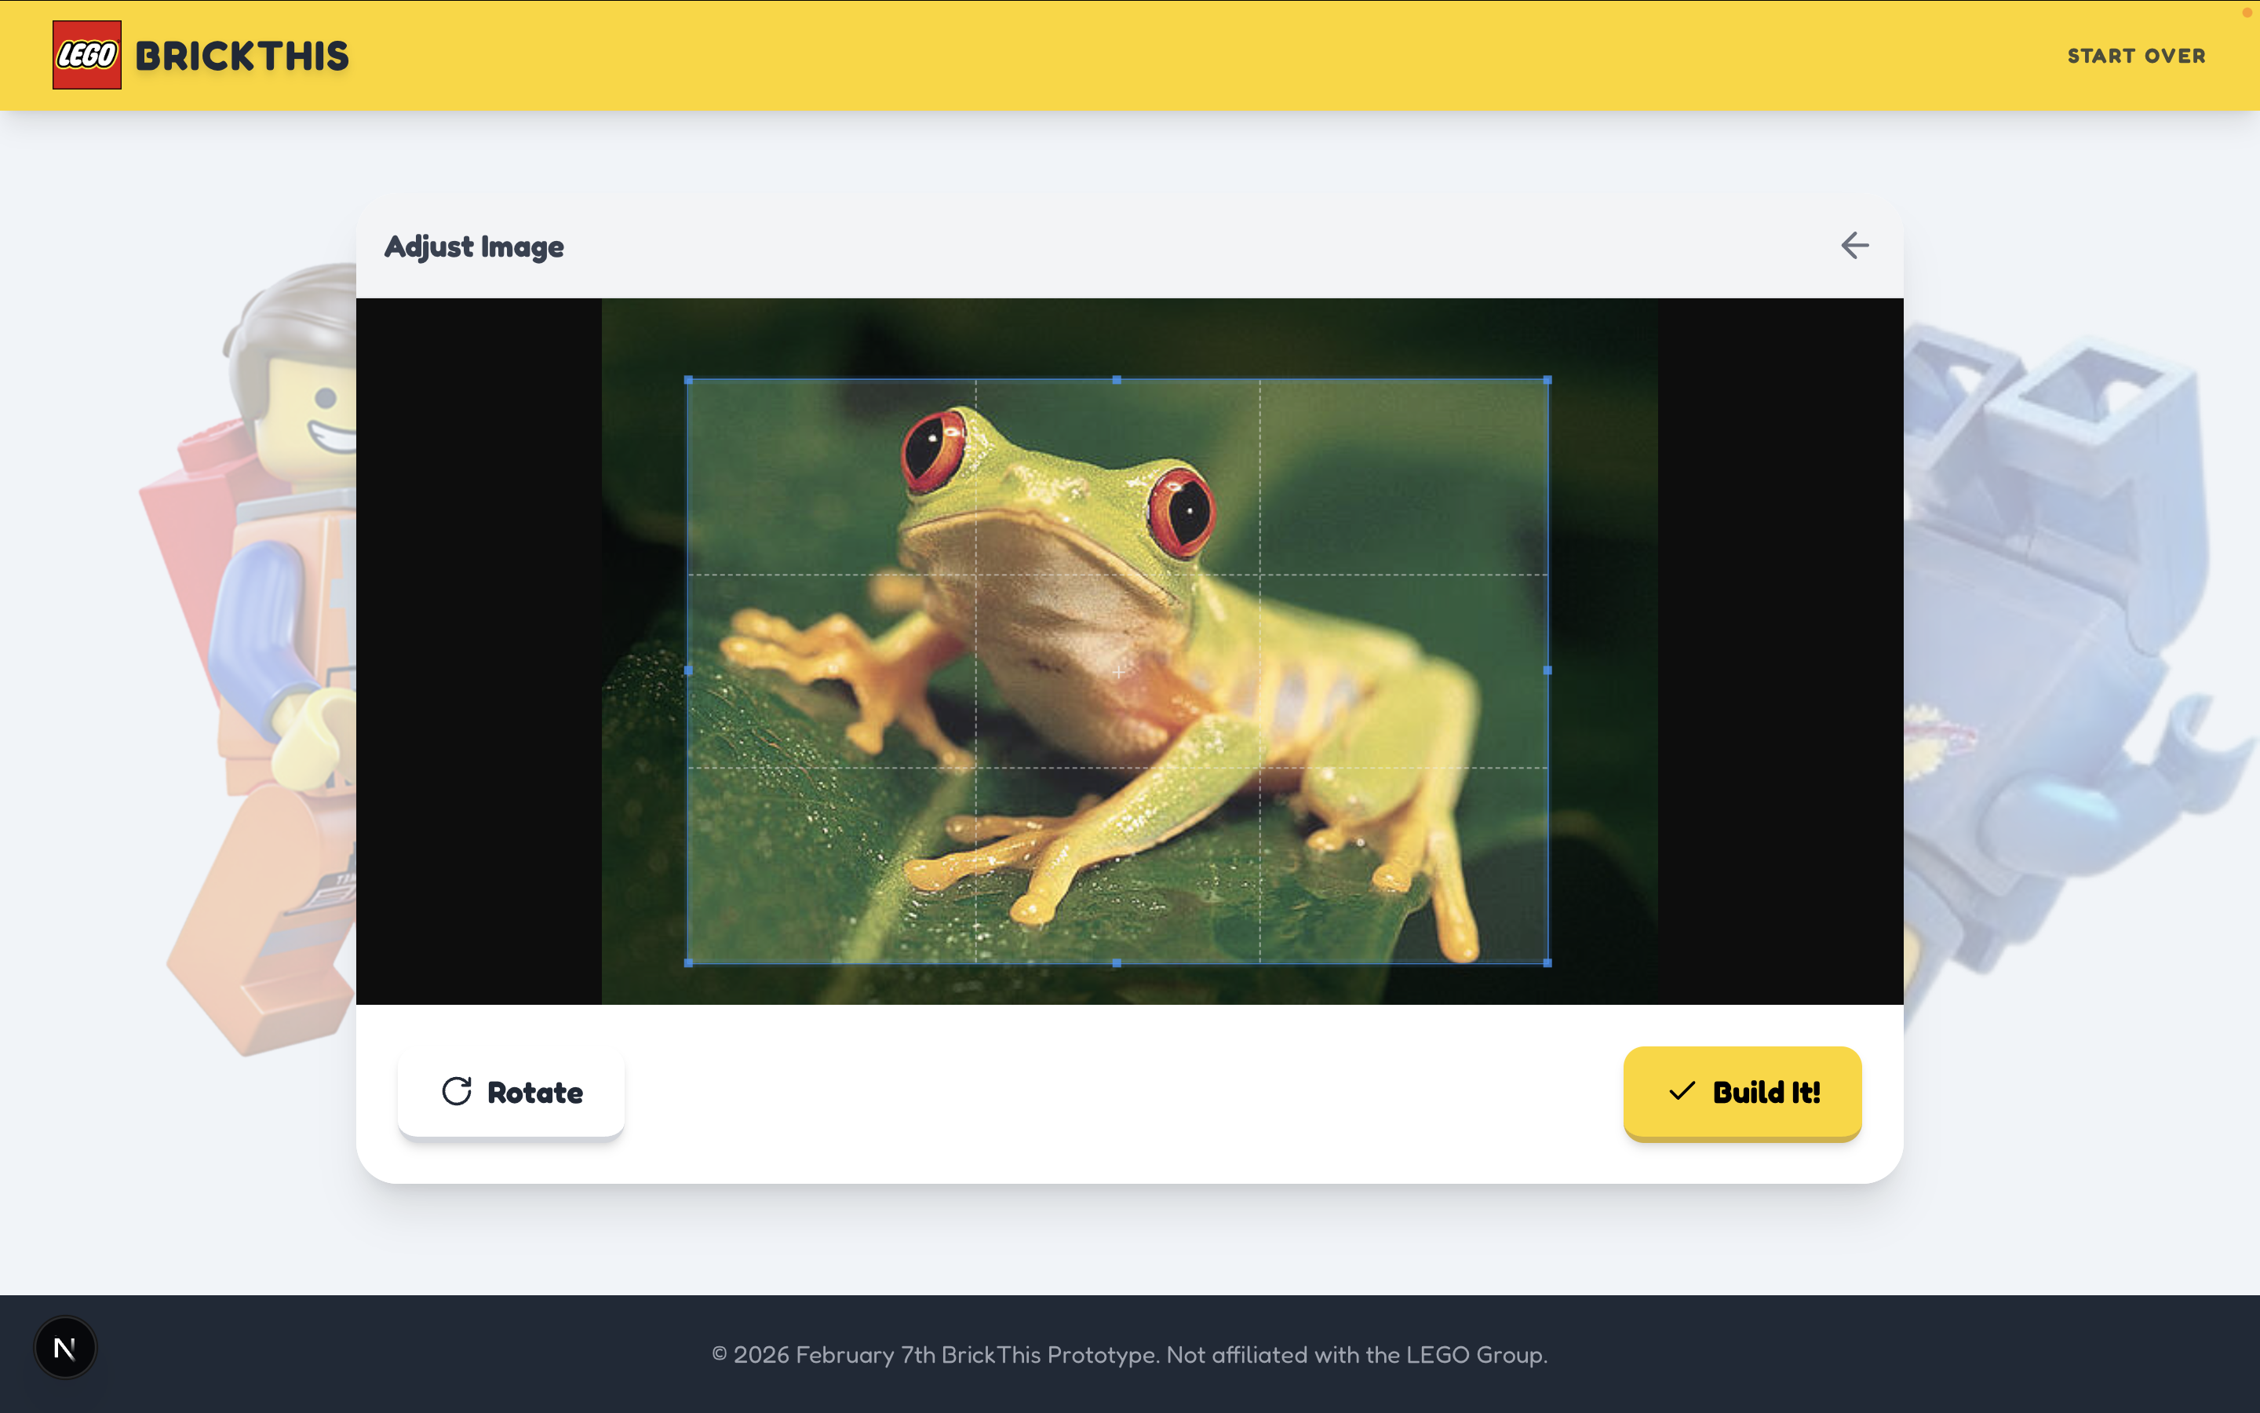Click the black area left of image
2260x1413 pixels.
click(478, 652)
